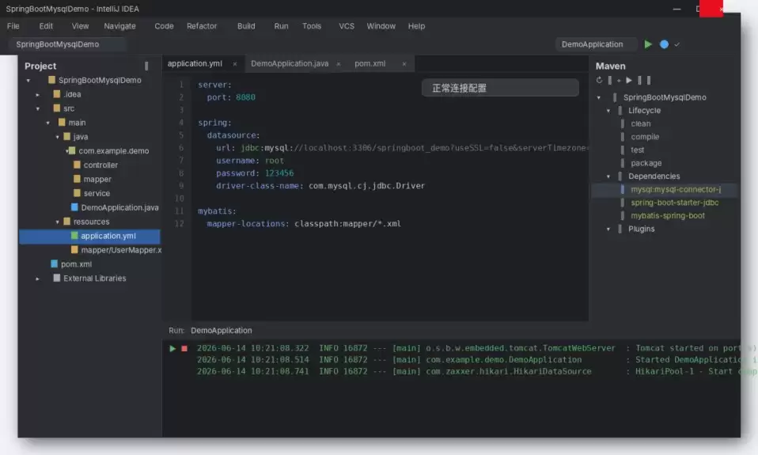Viewport: 758px width, 455px height.
Task: Open the File menu
Action: click(13, 26)
